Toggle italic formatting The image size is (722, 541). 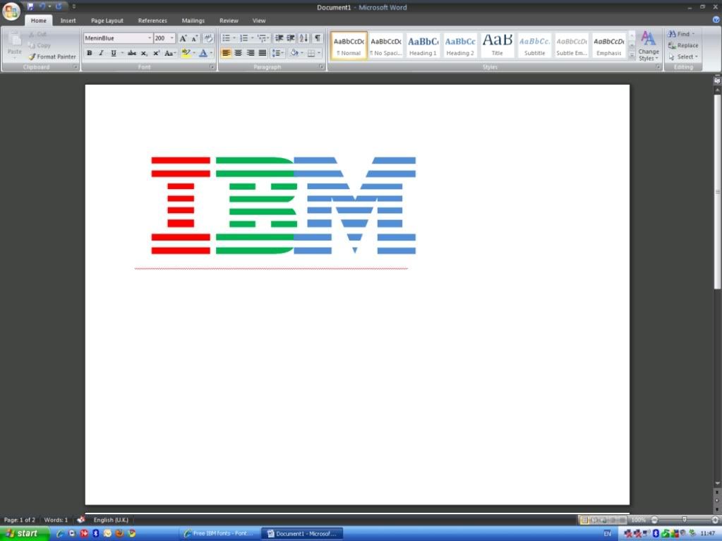click(101, 53)
